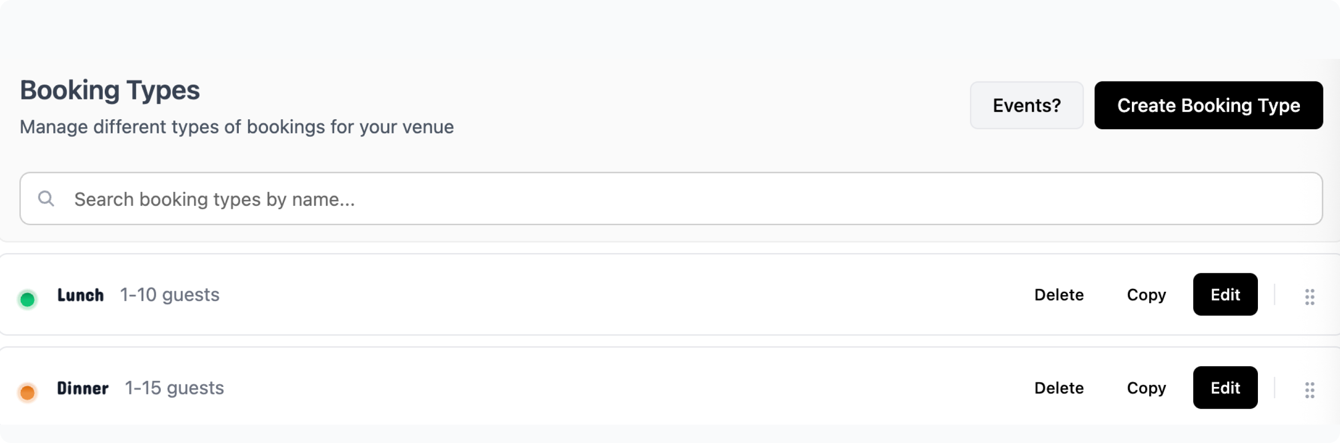Click the Booking Types heading
Image resolution: width=1340 pixels, height=443 pixels.
tap(110, 90)
